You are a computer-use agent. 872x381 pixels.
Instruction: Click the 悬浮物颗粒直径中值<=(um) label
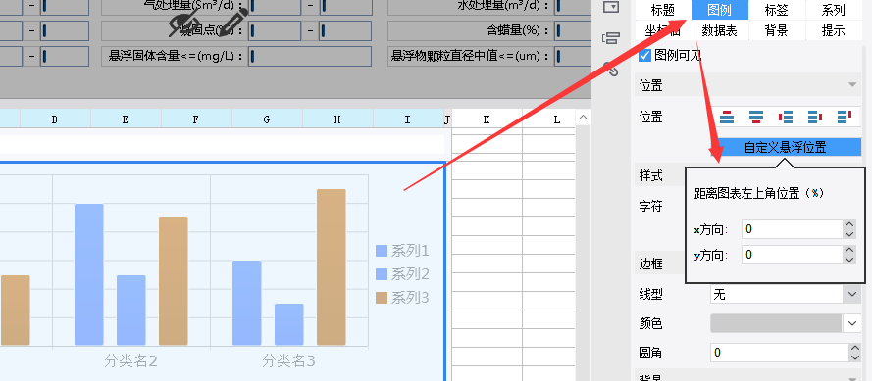471,56
